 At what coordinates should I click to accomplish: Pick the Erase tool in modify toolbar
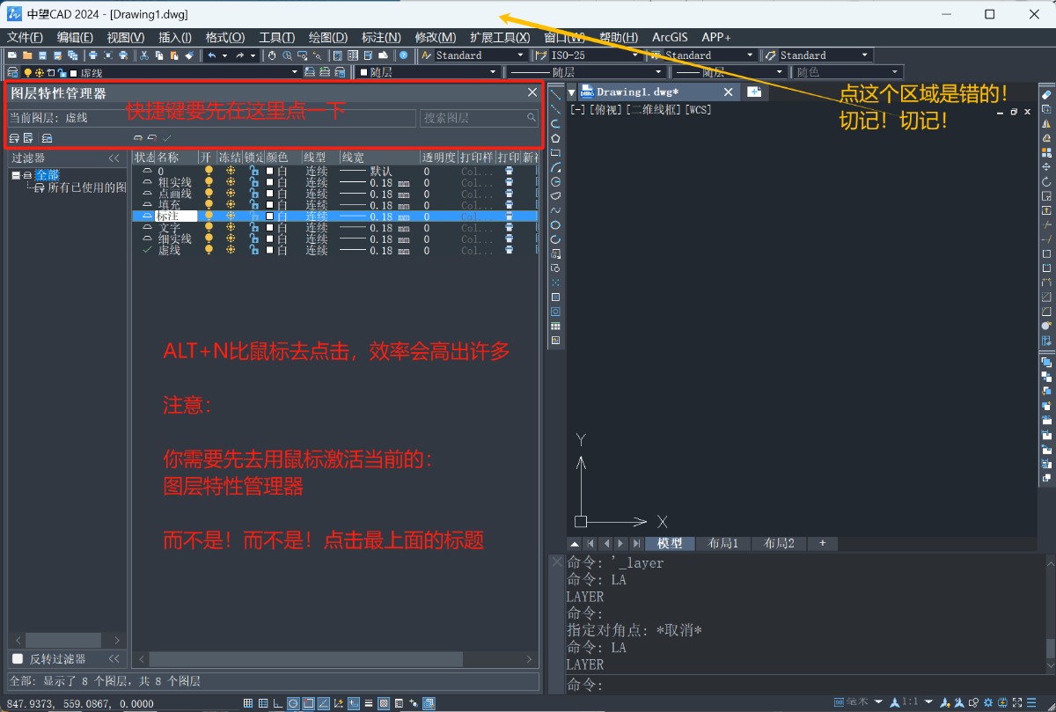pyautogui.click(x=1046, y=94)
